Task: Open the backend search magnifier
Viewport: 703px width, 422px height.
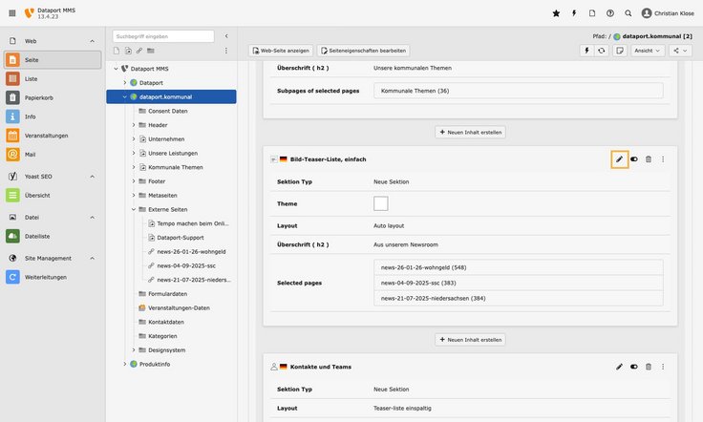Action: pos(628,13)
